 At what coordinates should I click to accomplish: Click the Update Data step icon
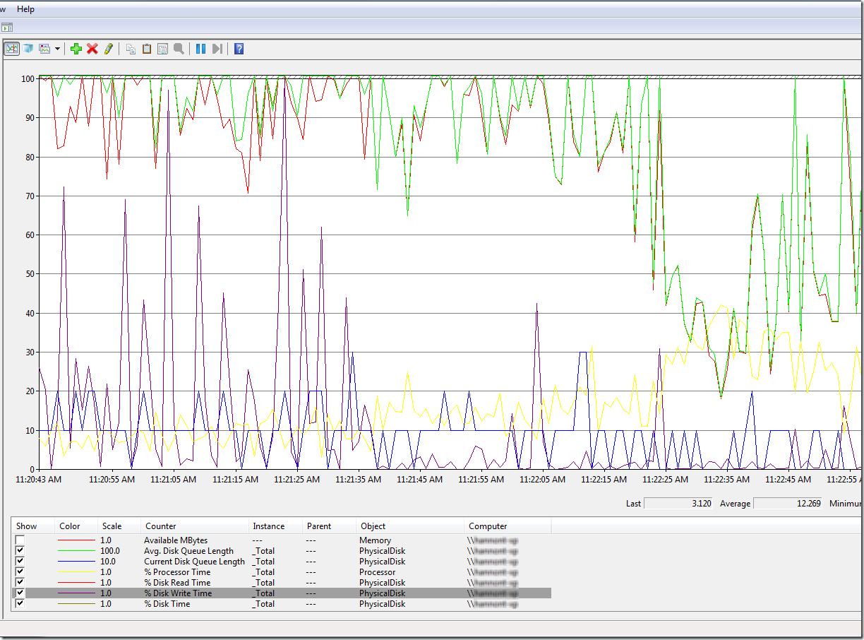coord(217,49)
